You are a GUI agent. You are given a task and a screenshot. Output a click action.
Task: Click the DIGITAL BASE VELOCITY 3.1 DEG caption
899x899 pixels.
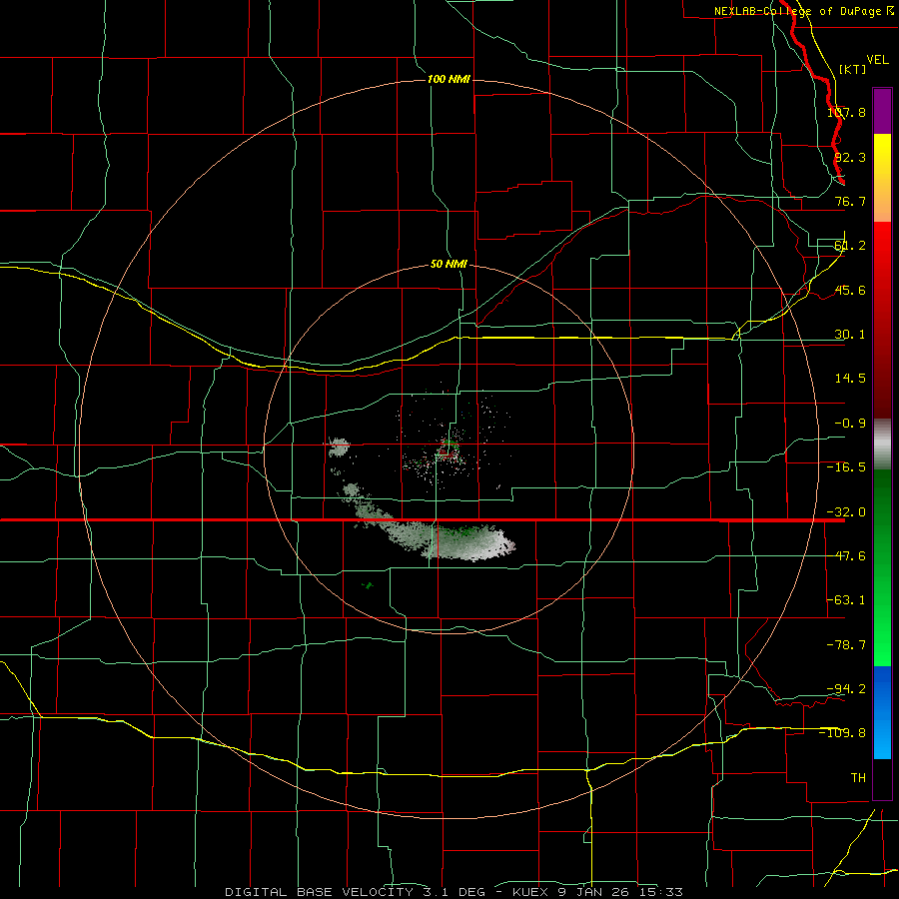pos(355,892)
